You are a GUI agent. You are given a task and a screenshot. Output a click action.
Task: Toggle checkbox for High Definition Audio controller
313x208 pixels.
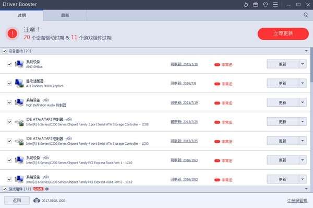9,102
